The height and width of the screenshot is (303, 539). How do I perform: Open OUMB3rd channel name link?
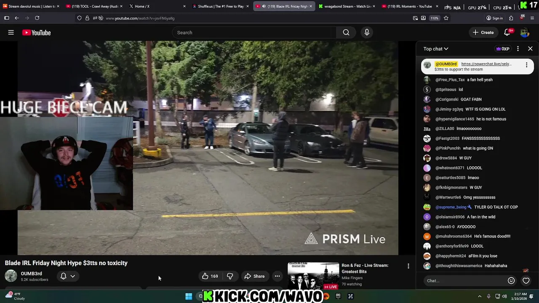[32, 274]
